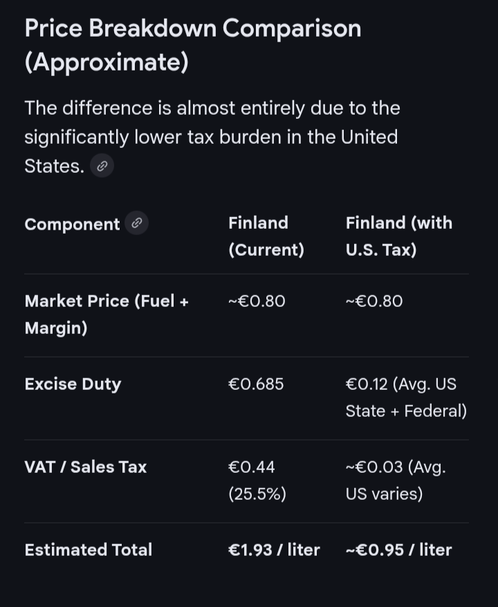This screenshot has width=498, height=607.
Task: Select the word 'significantly' in the paragraph
Action: pyautogui.click(x=77, y=137)
